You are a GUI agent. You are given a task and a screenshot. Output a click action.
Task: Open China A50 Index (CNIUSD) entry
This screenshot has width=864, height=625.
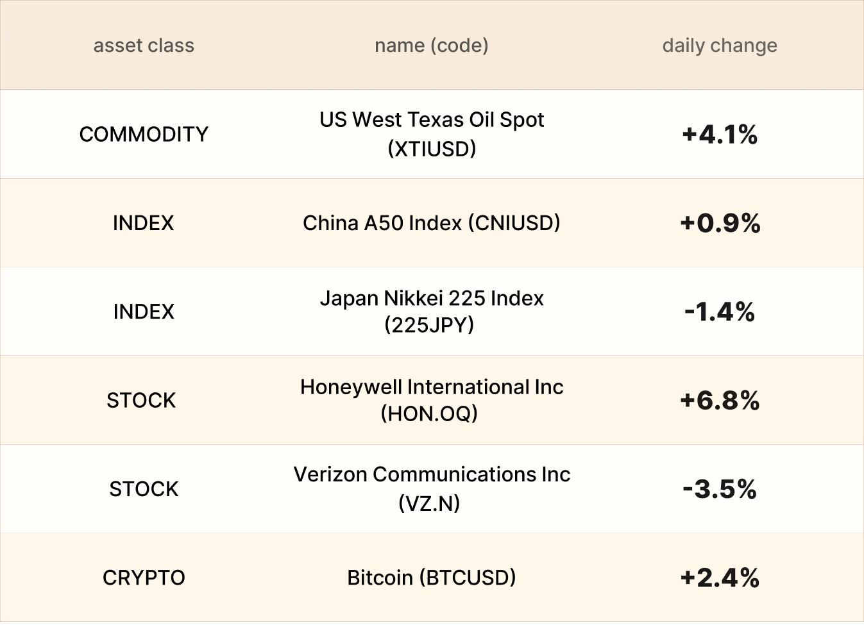431,223
